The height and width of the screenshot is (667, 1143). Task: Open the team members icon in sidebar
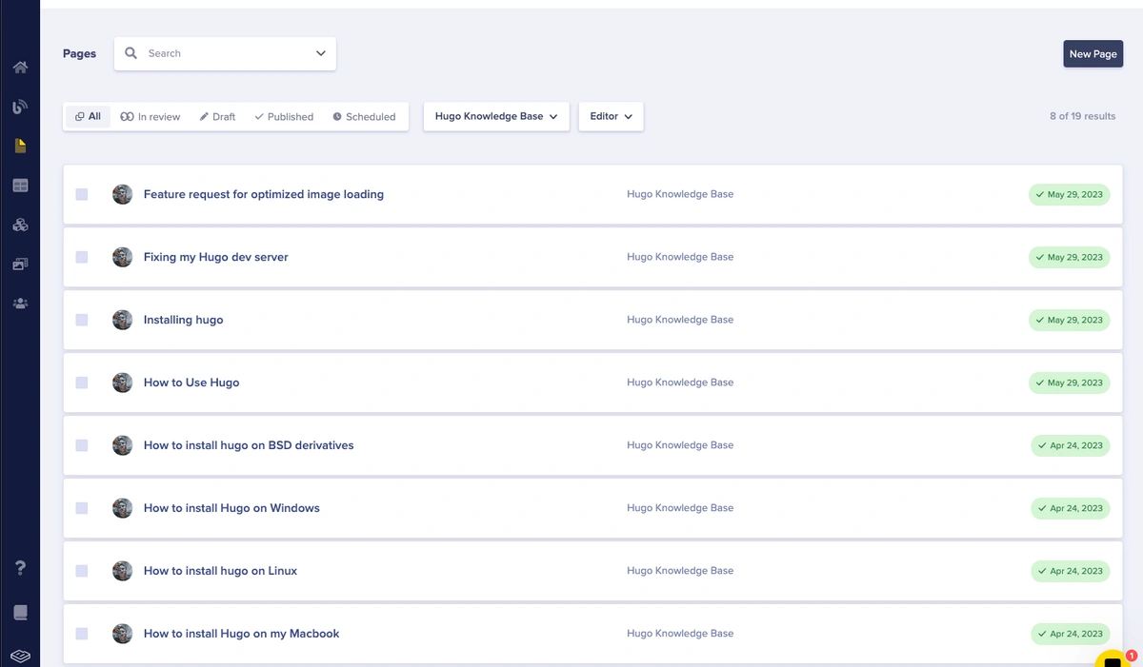pyautogui.click(x=20, y=304)
